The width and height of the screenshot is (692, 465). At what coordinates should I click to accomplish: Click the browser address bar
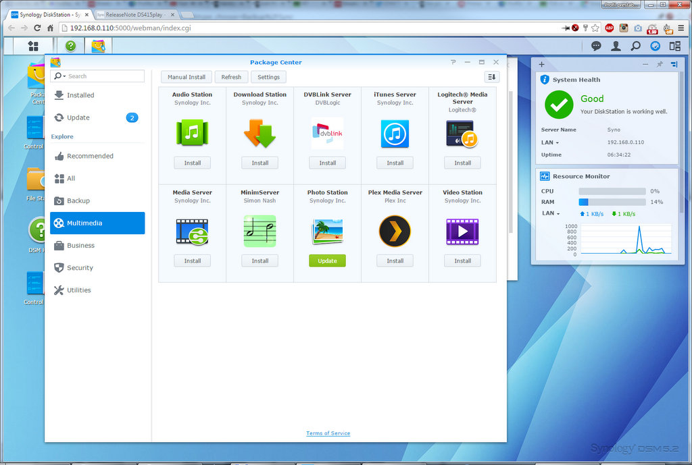pos(309,28)
